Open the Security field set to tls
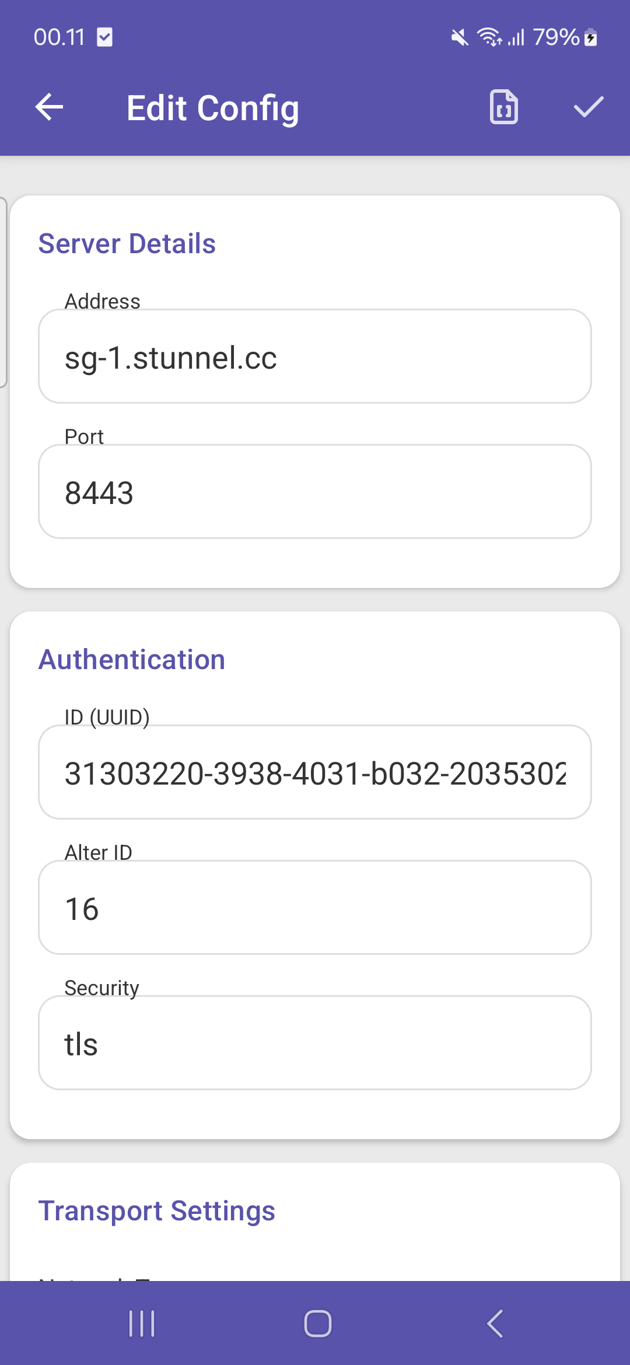 tap(315, 1043)
